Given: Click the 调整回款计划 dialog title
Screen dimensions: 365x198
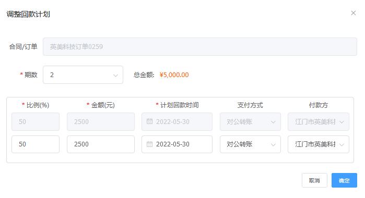Looking at the screenshot, I should (x=28, y=14).
